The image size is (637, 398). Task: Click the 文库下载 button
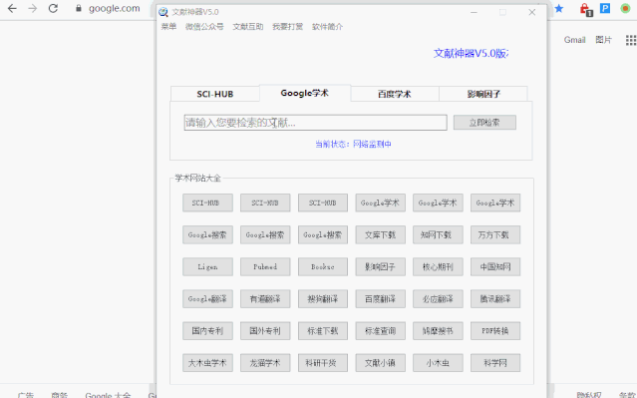click(x=380, y=235)
